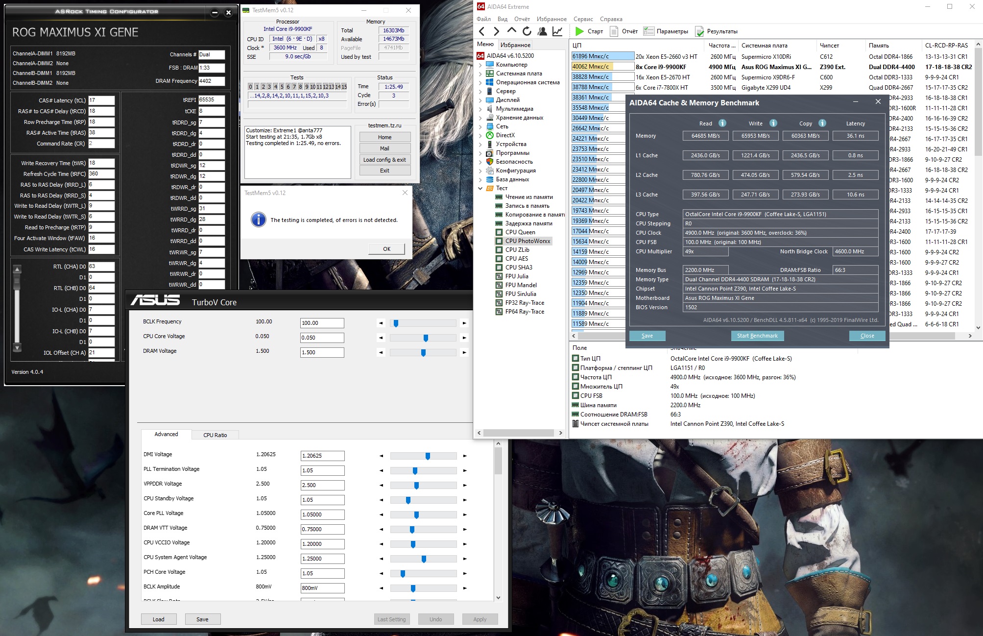983x636 pixels.
Task: Click the CPU Core Voltage input field
Action: point(322,338)
